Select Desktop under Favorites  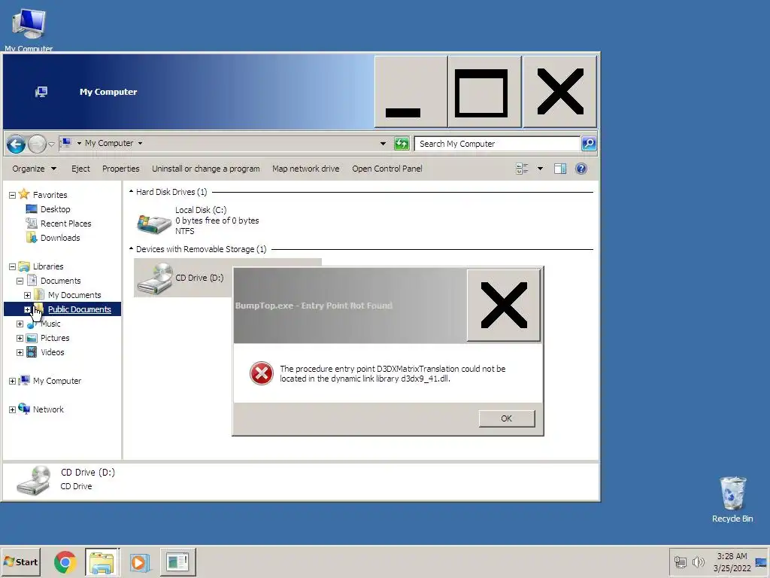[x=55, y=209]
